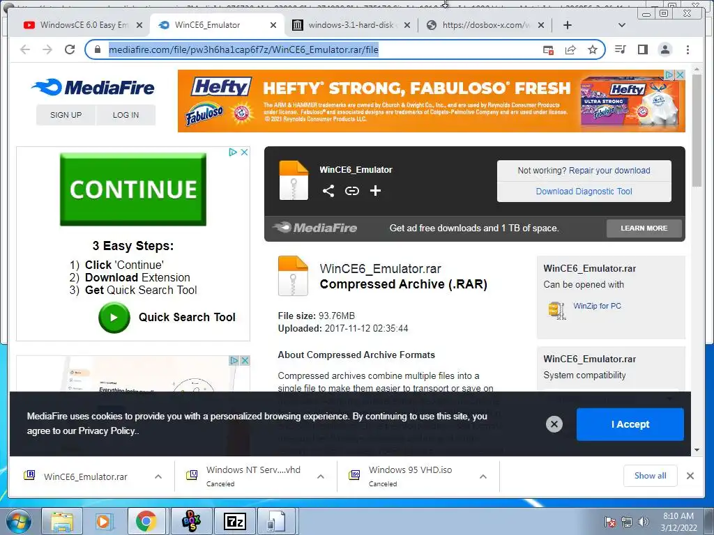714x535 pixels.
Task: Open 7-Zip from the taskbar
Action: pyautogui.click(x=234, y=521)
